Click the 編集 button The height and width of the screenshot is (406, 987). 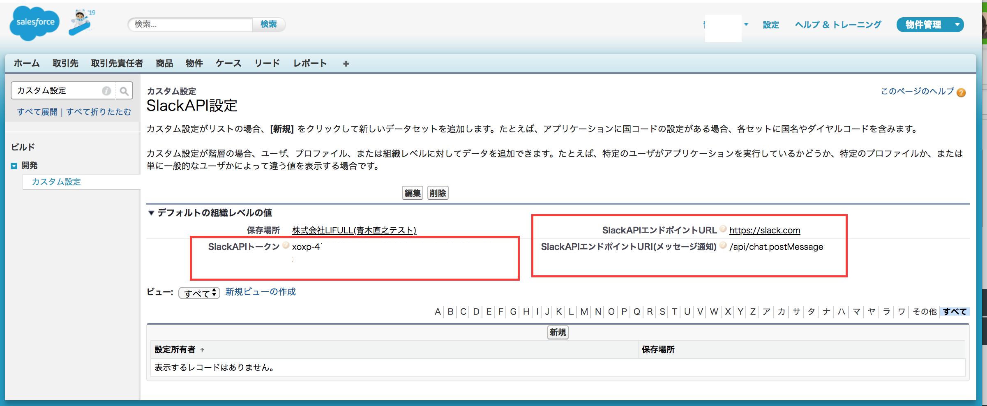tap(413, 193)
